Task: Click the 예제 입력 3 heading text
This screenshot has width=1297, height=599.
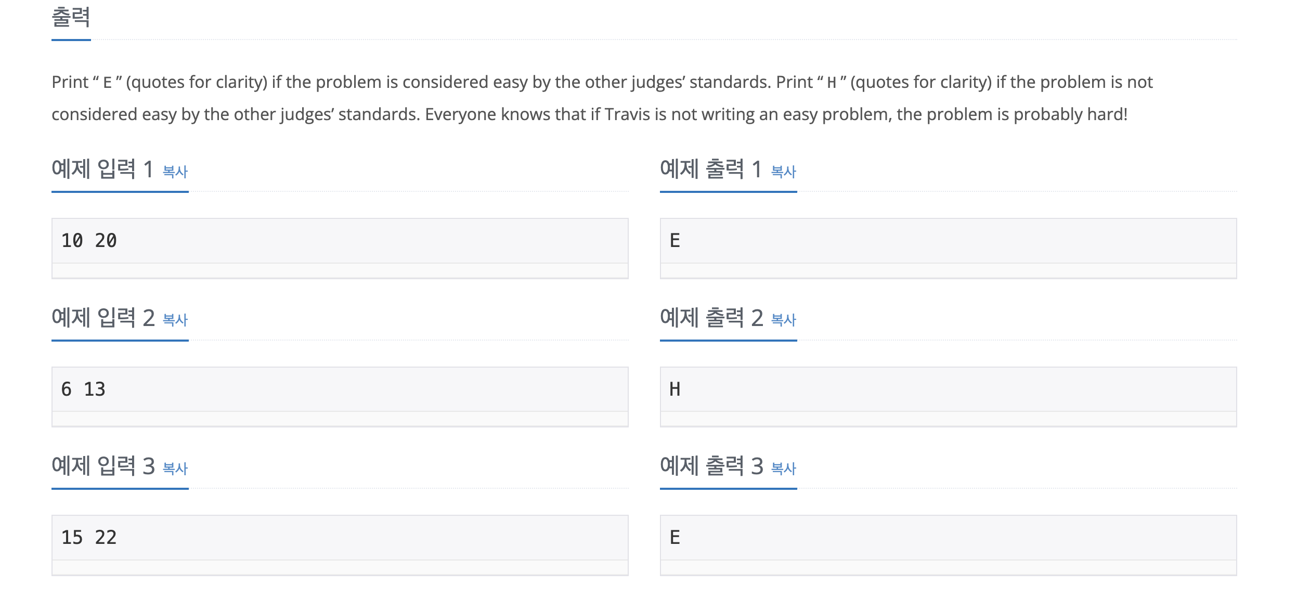Action: click(x=102, y=466)
